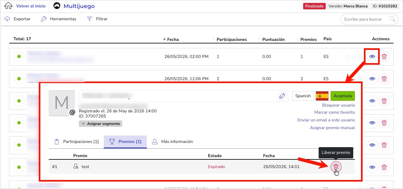The height and width of the screenshot is (189, 403).
Task: Click the @ email badge on the avatar
Action: pos(72,112)
